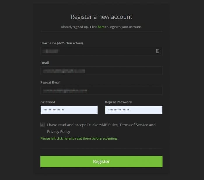The image size is (204, 180).
Task: Click the autofill contact icon in Username field
Action: coord(158,51)
